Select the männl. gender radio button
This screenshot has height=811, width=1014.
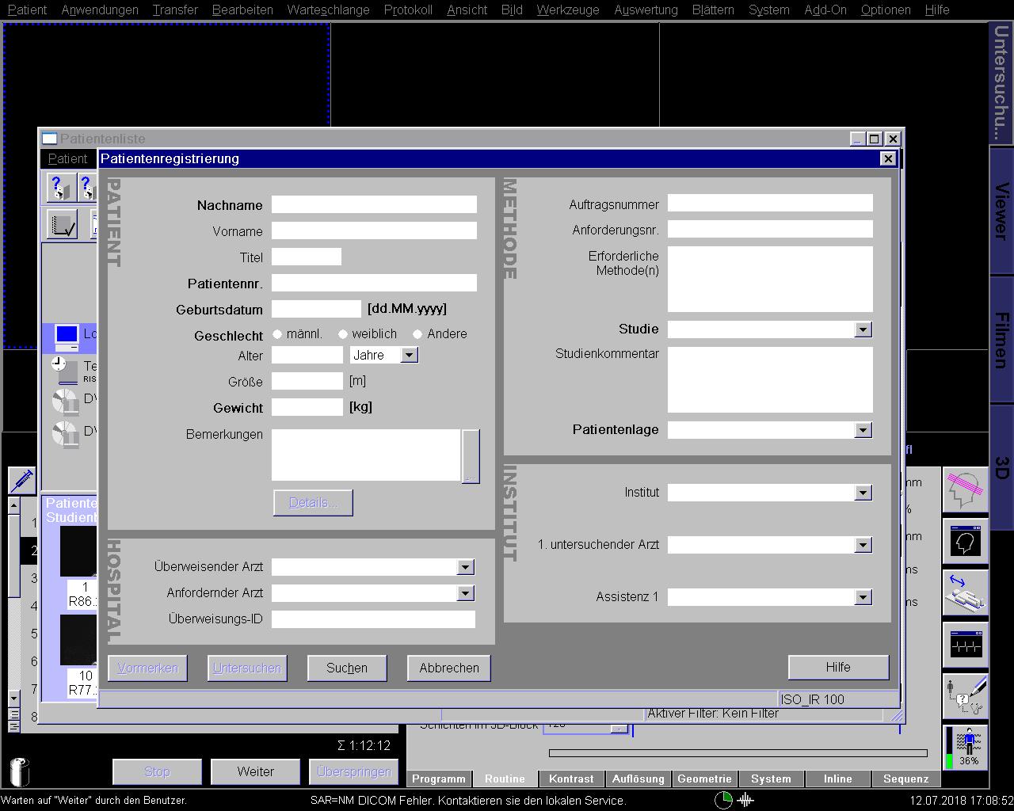[x=277, y=334]
